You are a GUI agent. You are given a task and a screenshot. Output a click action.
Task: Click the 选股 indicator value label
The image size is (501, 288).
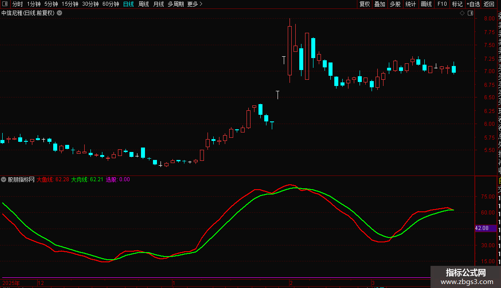point(117,179)
